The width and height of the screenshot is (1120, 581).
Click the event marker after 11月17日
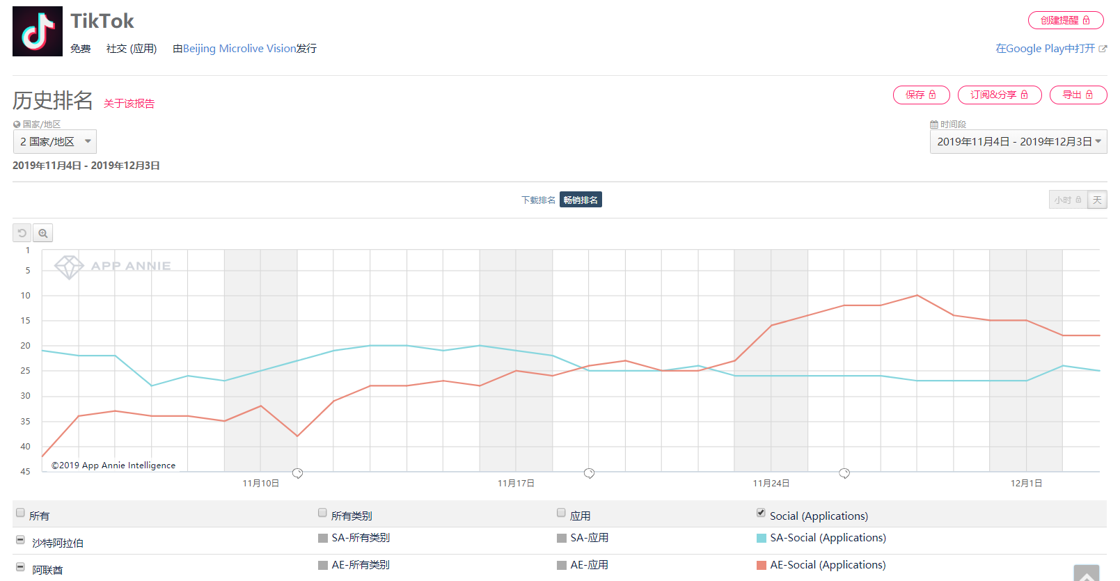point(589,473)
